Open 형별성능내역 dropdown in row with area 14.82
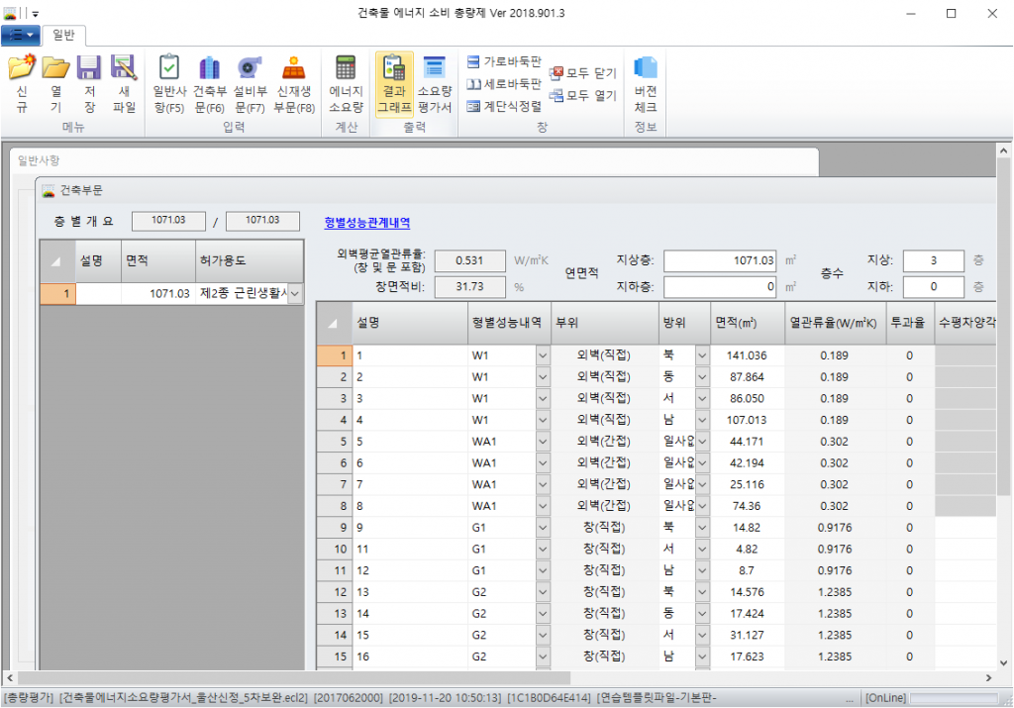Image resolution: width=1014 pixels, height=708 pixels. (543, 528)
